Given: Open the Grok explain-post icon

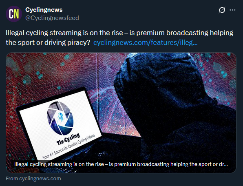Looking at the screenshot, I should 222,10.
